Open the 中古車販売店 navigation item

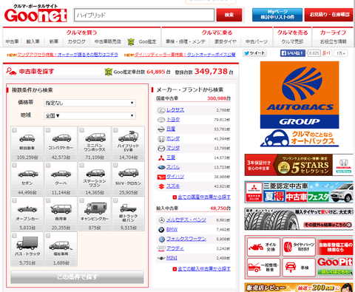(x=108, y=41)
